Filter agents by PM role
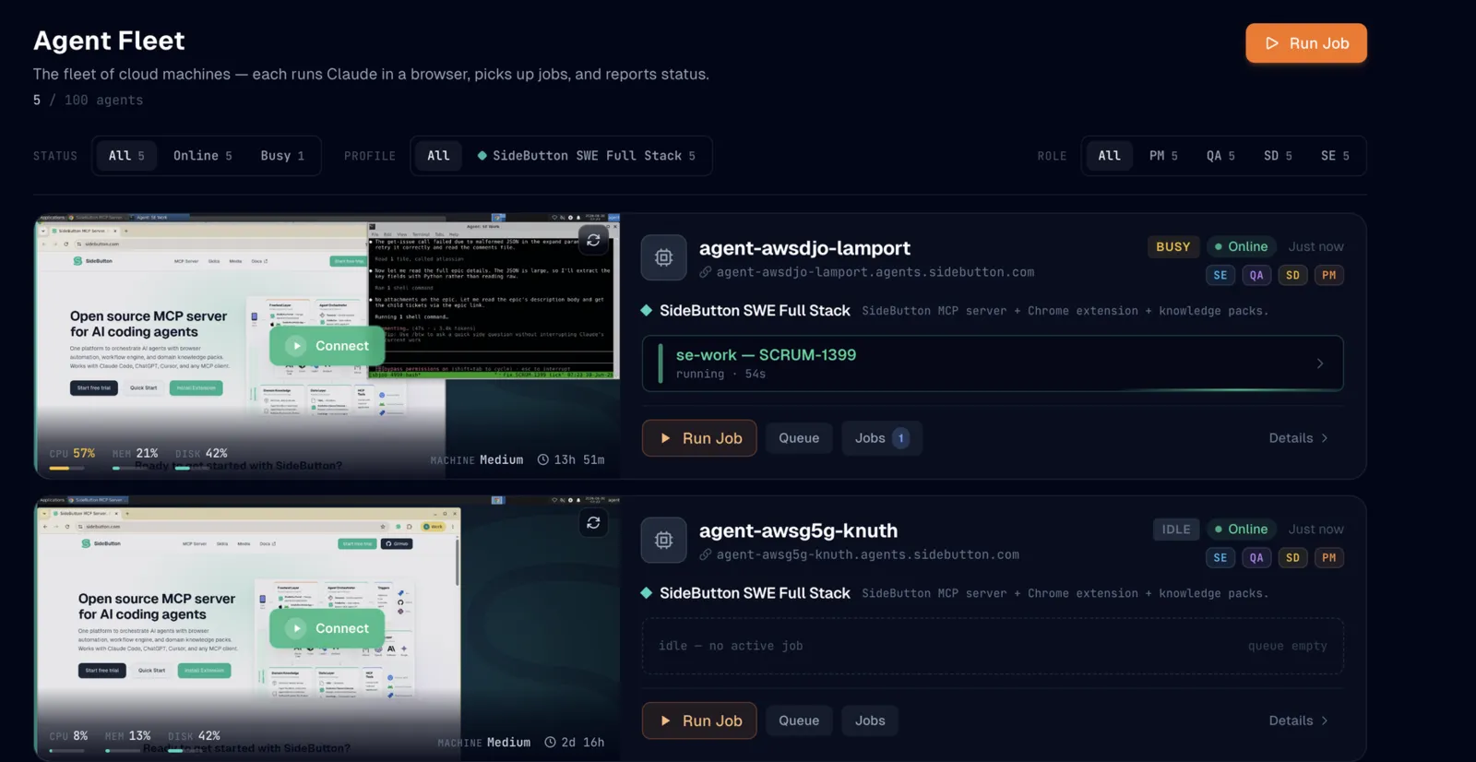The image size is (1476, 762). tap(1163, 156)
